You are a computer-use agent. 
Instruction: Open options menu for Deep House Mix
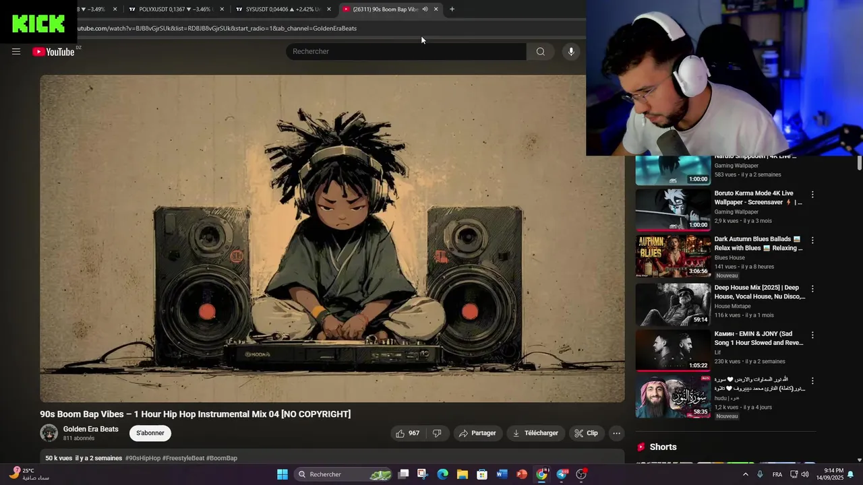(812, 288)
